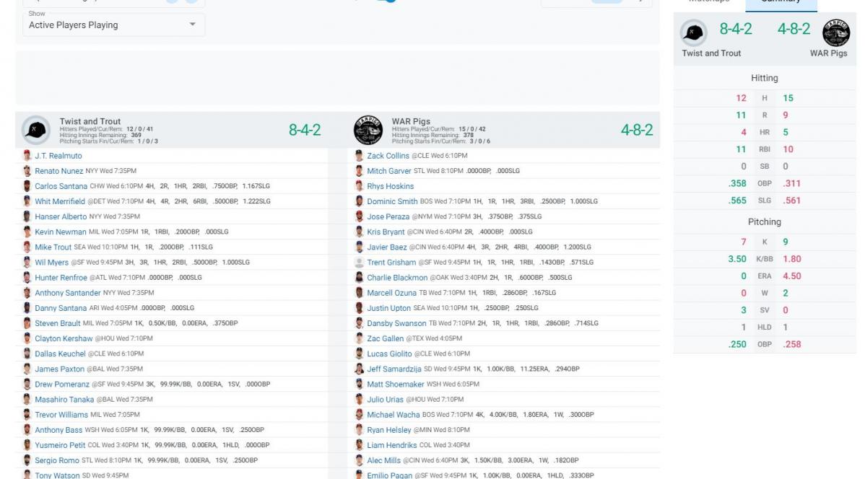Switch to the Summary tab
865x479 pixels.
point(781,2)
